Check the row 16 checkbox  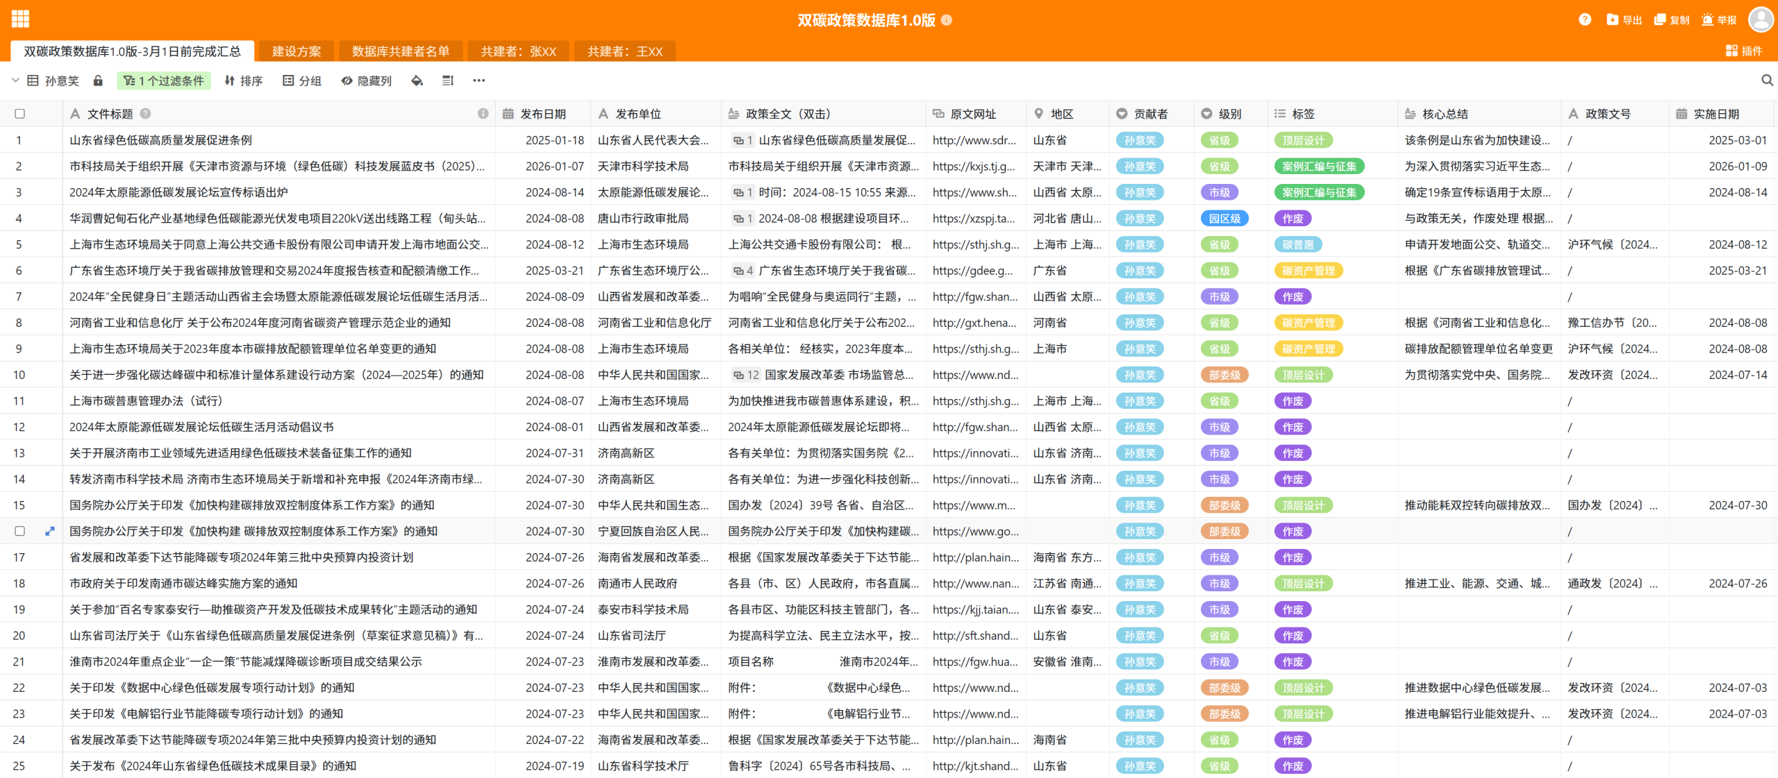[19, 532]
